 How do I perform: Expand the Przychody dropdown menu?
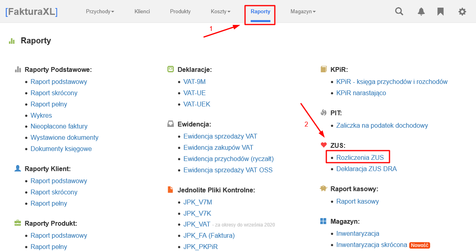coord(100,12)
